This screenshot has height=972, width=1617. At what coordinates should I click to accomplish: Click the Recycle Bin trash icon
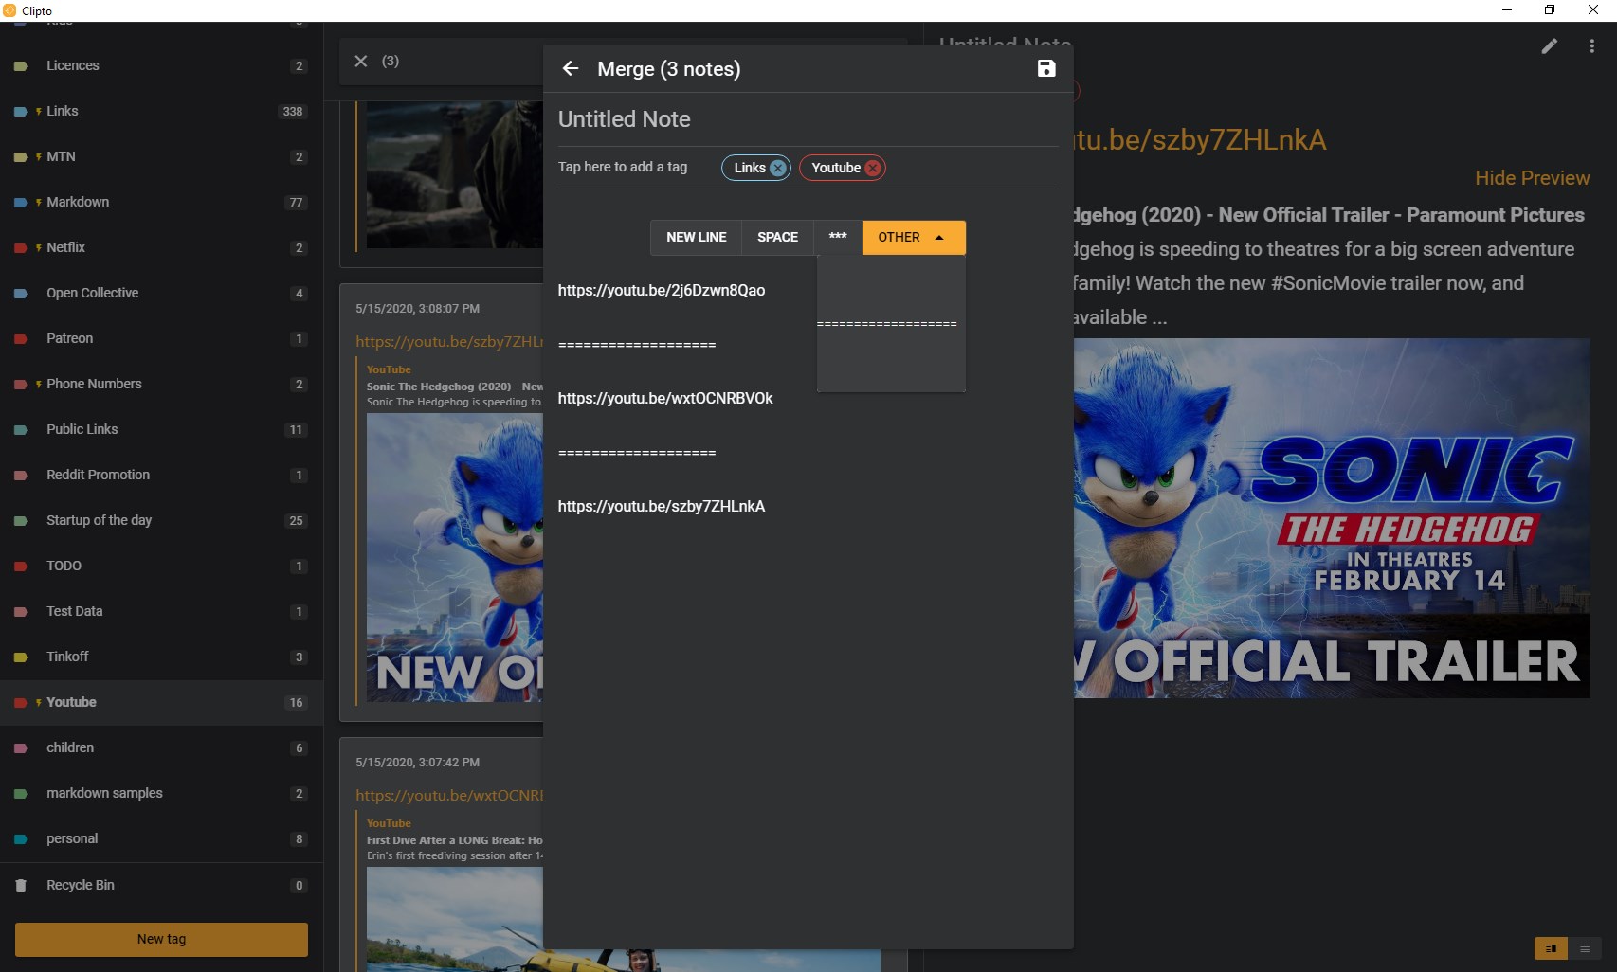click(x=21, y=886)
